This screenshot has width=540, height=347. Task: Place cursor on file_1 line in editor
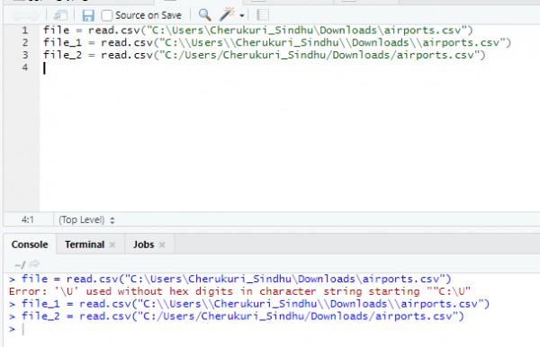pos(277,42)
